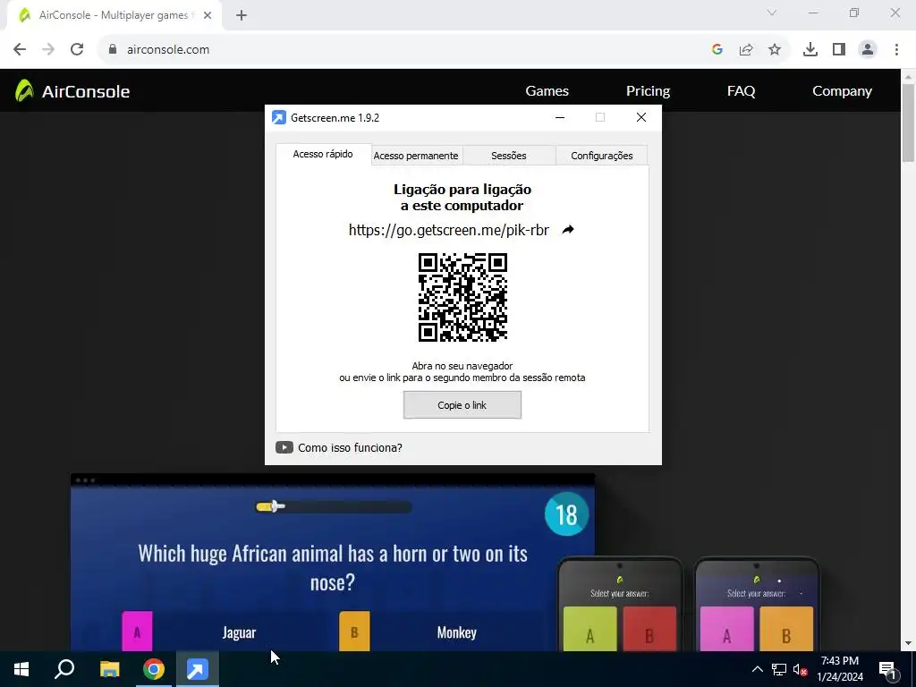Viewport: 916px width, 687px height.
Task: Open Chrome downloads icon
Action: [810, 49]
